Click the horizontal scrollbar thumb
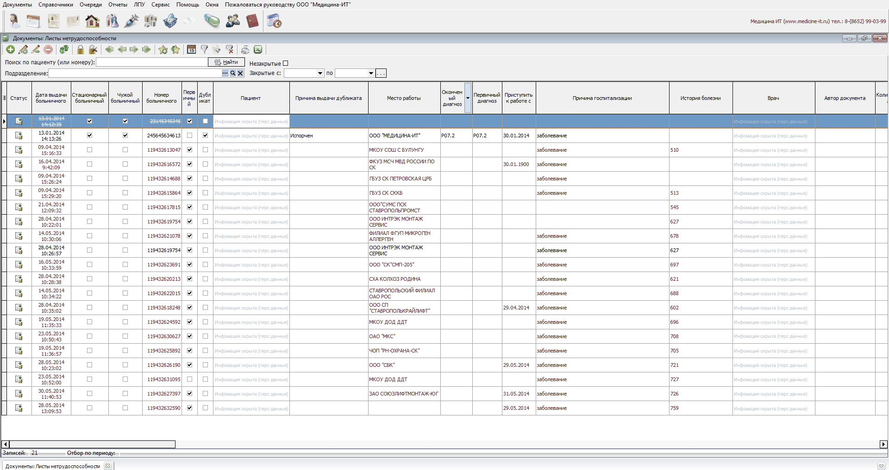Viewport: 889px width, 470px height. [x=92, y=444]
